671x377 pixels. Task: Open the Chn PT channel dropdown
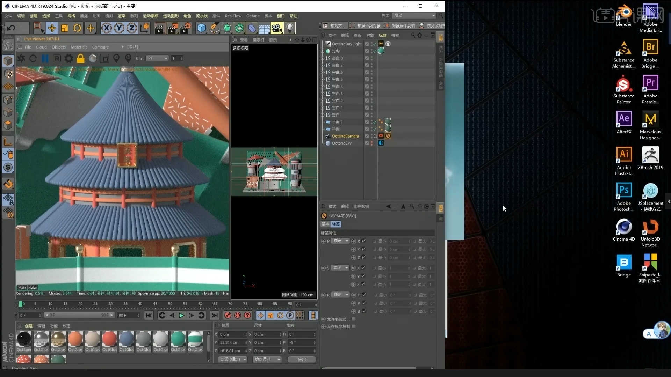(157, 58)
